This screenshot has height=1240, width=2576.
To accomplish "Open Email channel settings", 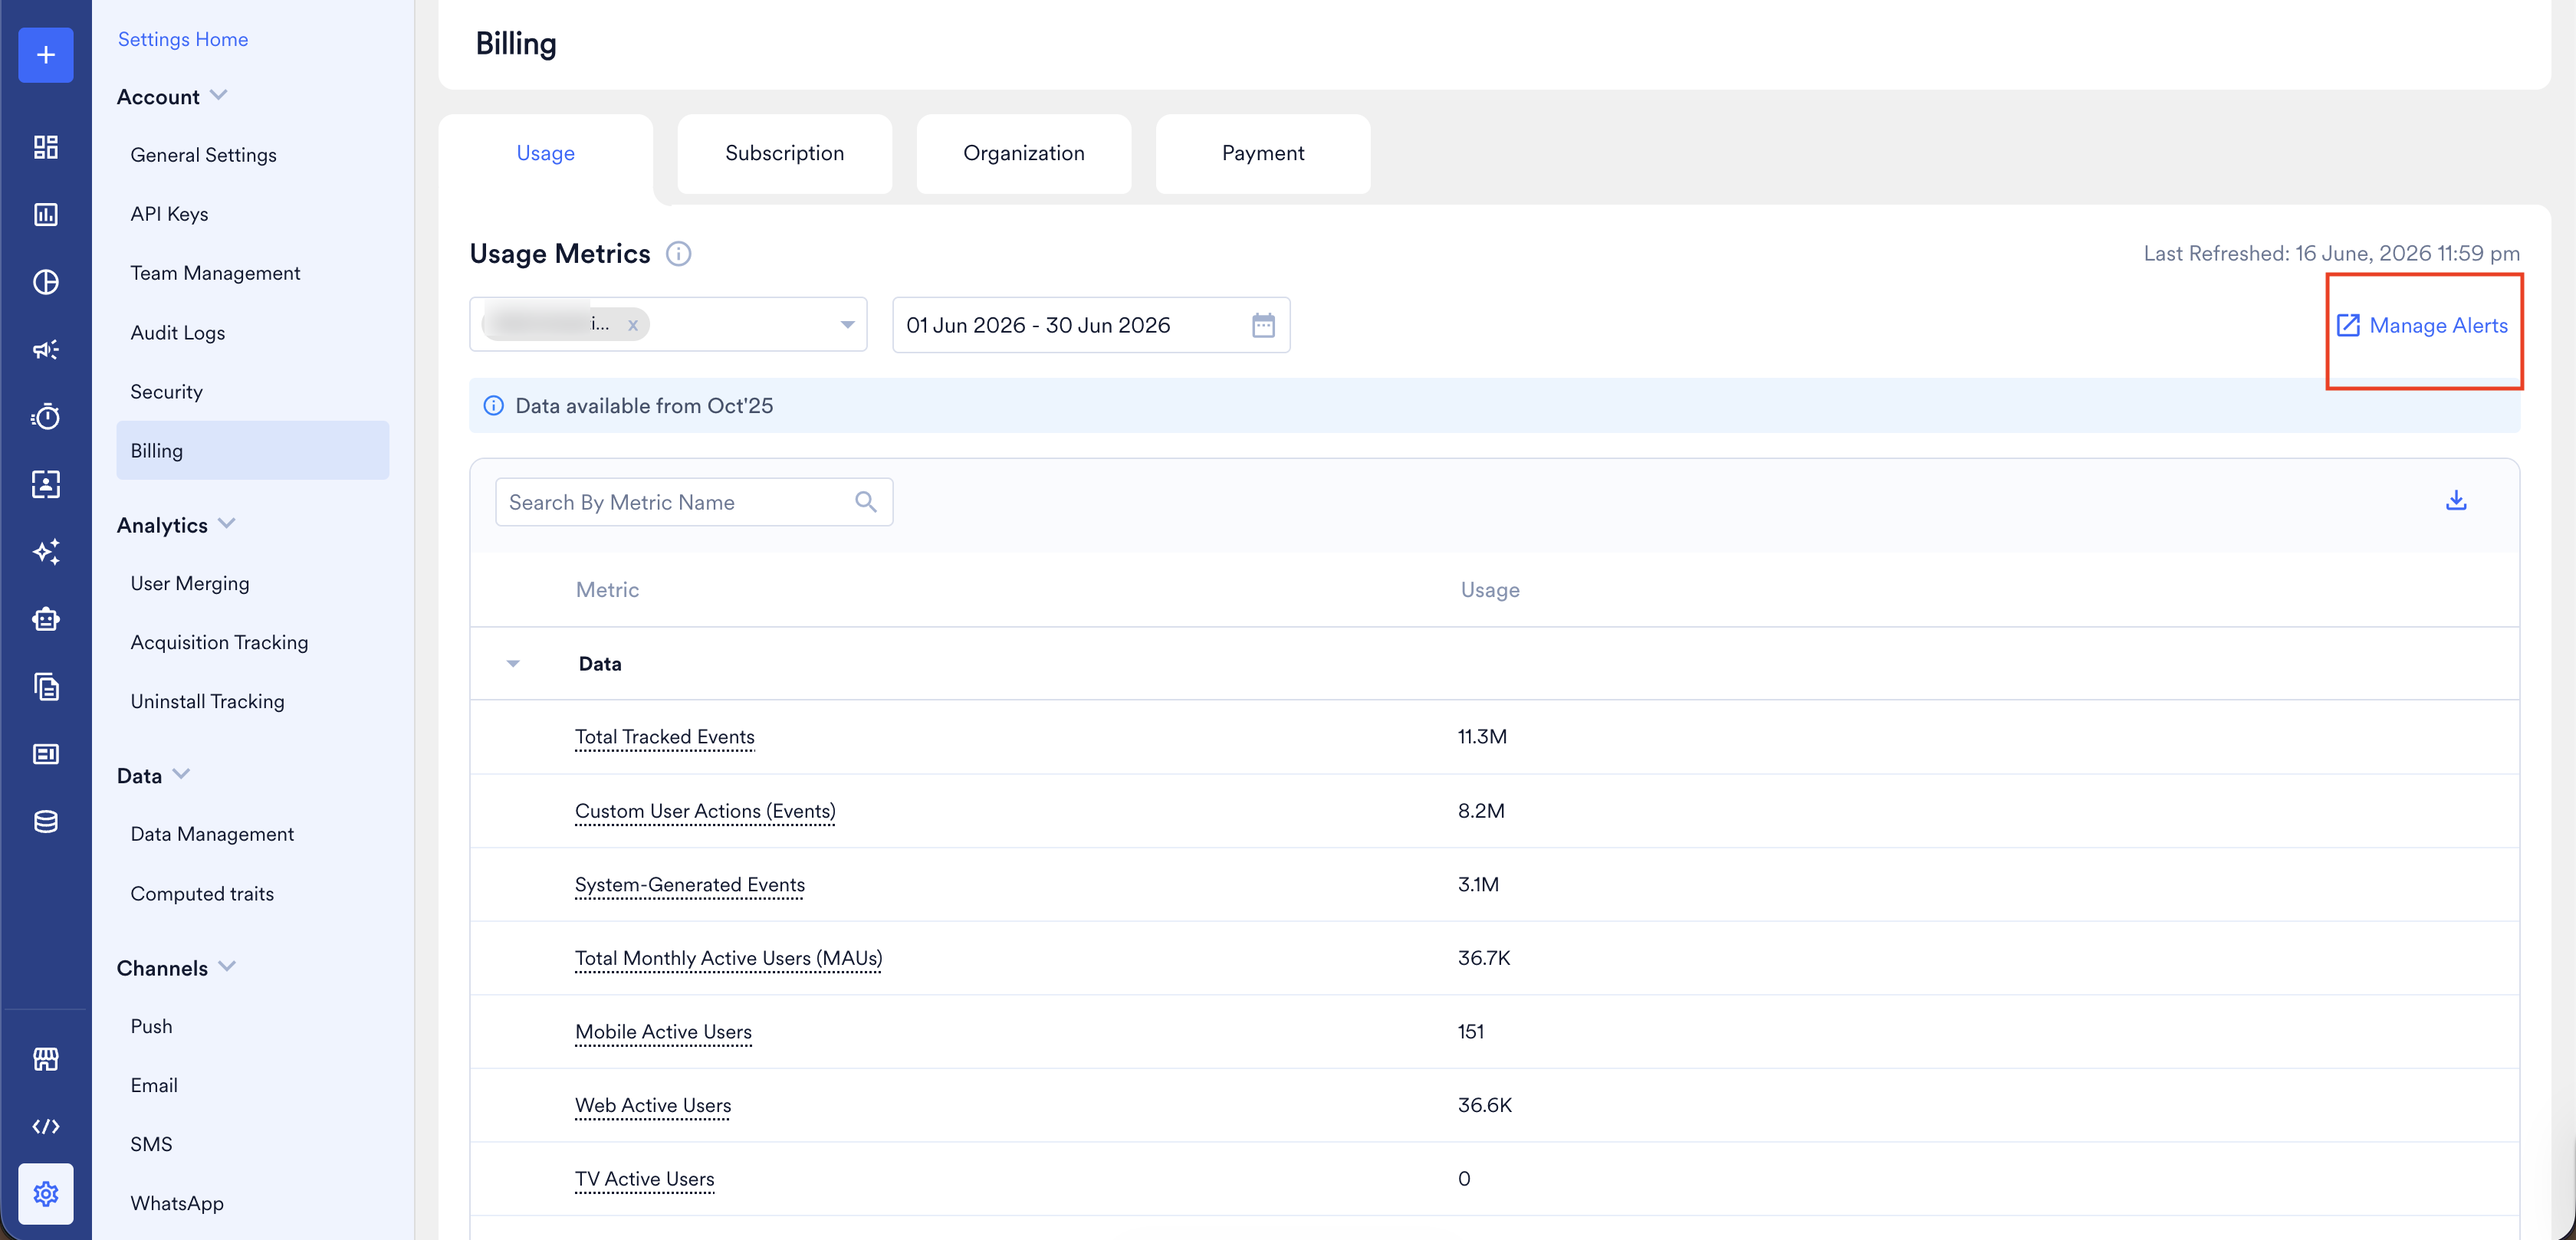I will pos(154,1085).
